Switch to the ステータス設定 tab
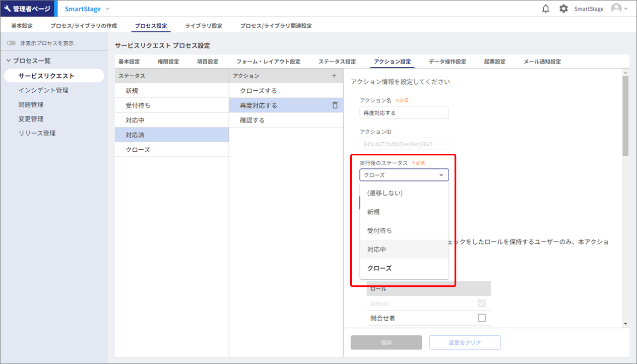 click(337, 62)
